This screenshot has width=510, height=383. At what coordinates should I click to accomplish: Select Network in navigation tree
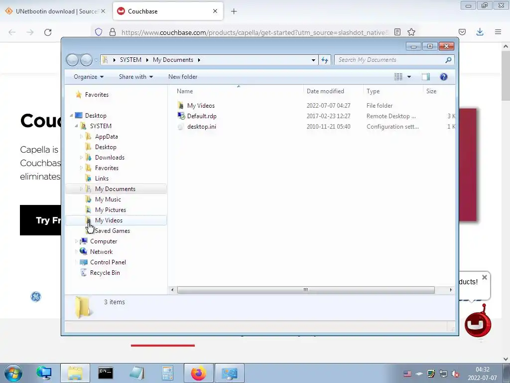[101, 252]
